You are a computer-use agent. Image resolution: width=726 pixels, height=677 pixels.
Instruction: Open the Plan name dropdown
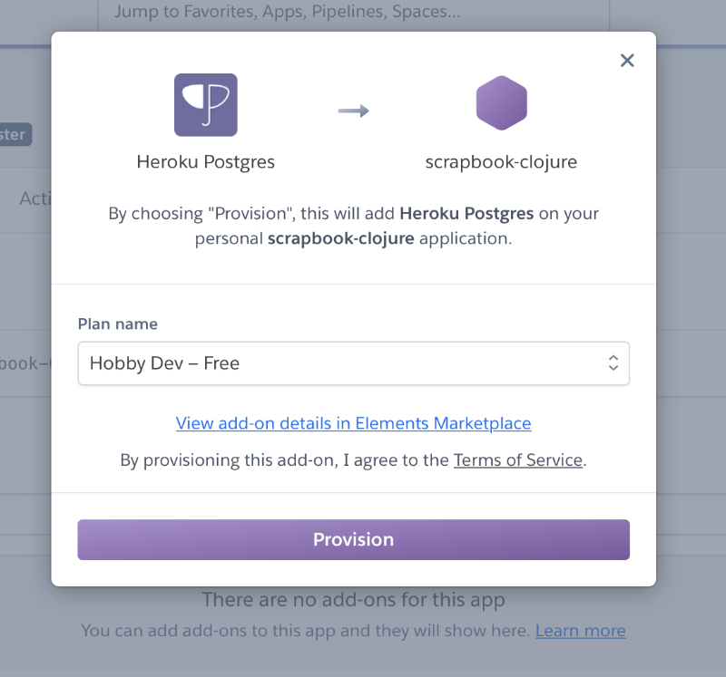click(353, 363)
